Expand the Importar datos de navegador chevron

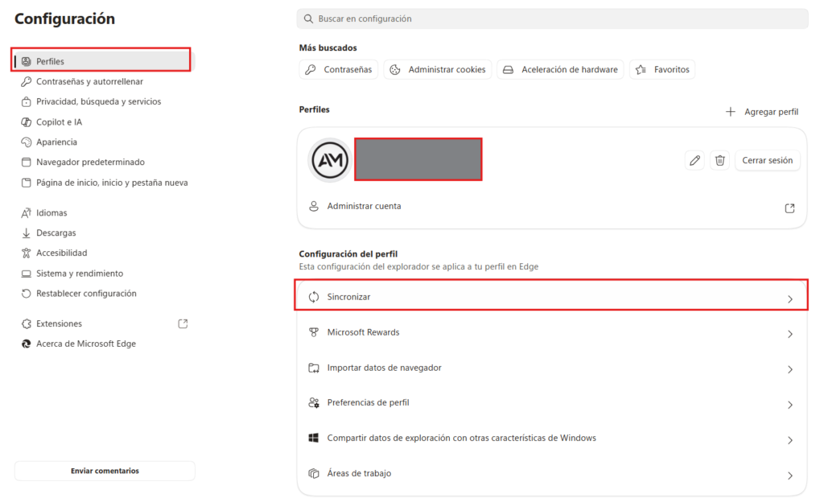click(790, 370)
